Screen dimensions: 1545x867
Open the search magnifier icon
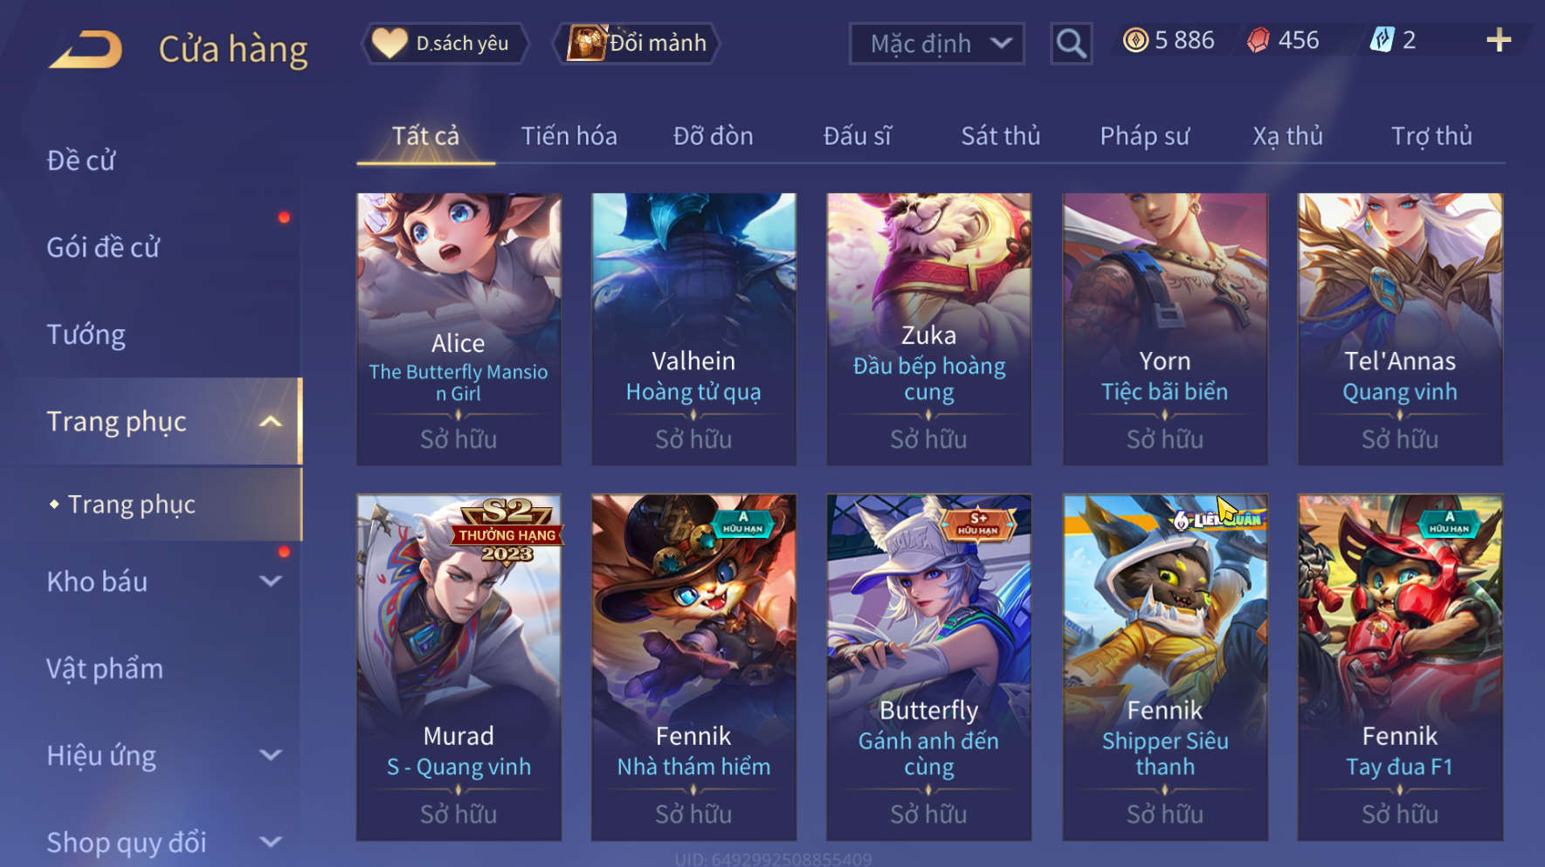click(x=1071, y=43)
